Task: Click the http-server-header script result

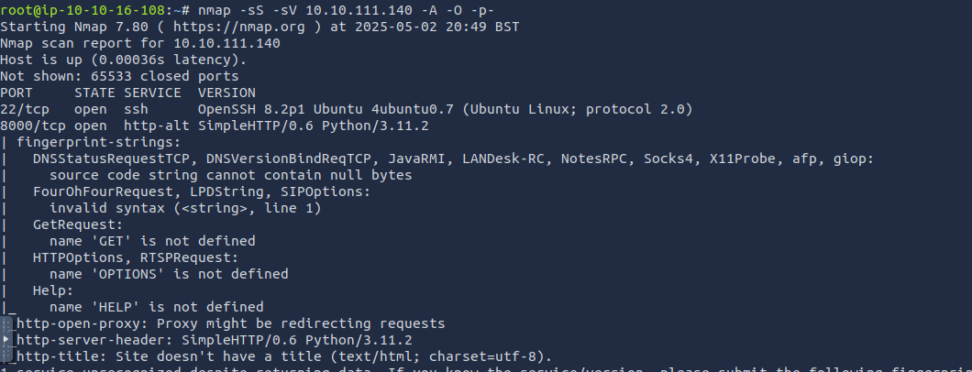Action: (215, 340)
